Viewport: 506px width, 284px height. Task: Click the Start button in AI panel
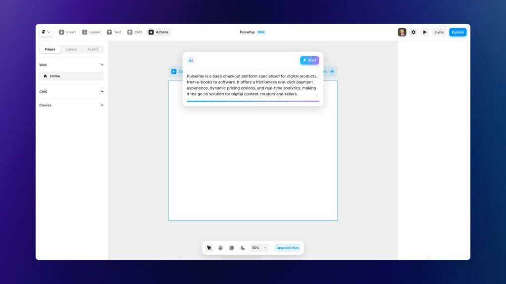tap(309, 60)
